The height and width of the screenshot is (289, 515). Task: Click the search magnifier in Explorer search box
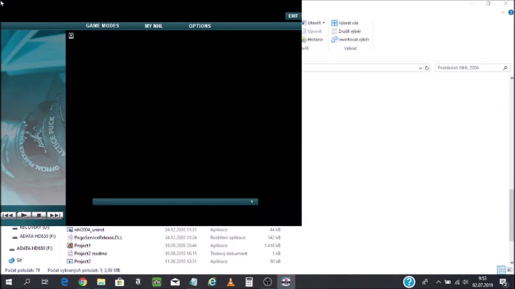point(505,68)
